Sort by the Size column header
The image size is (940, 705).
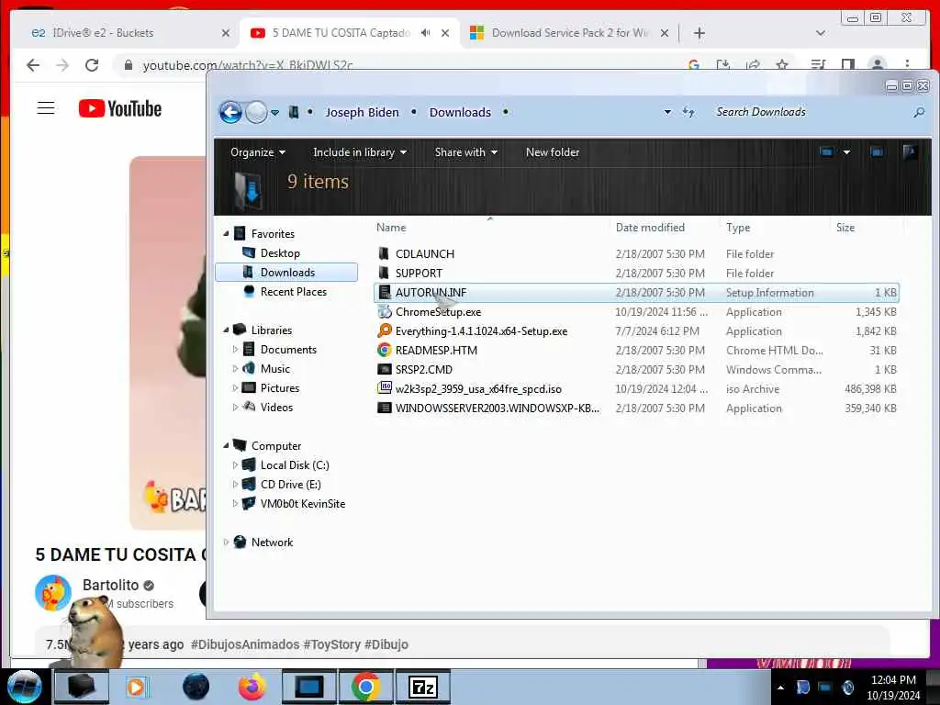coord(845,228)
